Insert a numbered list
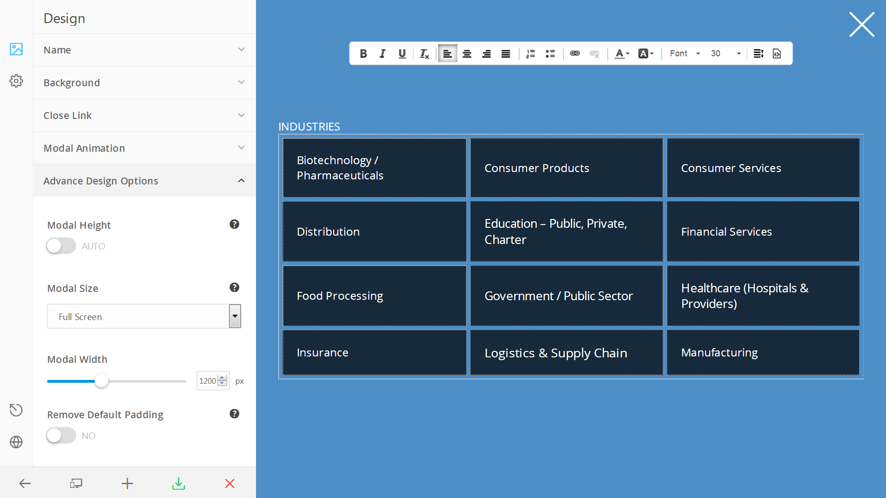Image resolution: width=886 pixels, height=498 pixels. tap(531, 53)
